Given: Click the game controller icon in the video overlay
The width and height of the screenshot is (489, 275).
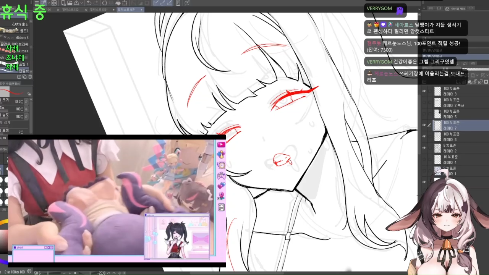Looking at the screenshot, I should 221,176.
